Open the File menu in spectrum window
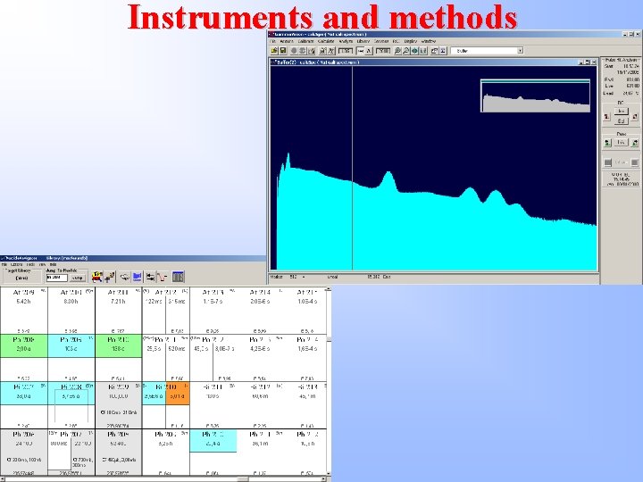The width and height of the screenshot is (643, 482). 272,41
